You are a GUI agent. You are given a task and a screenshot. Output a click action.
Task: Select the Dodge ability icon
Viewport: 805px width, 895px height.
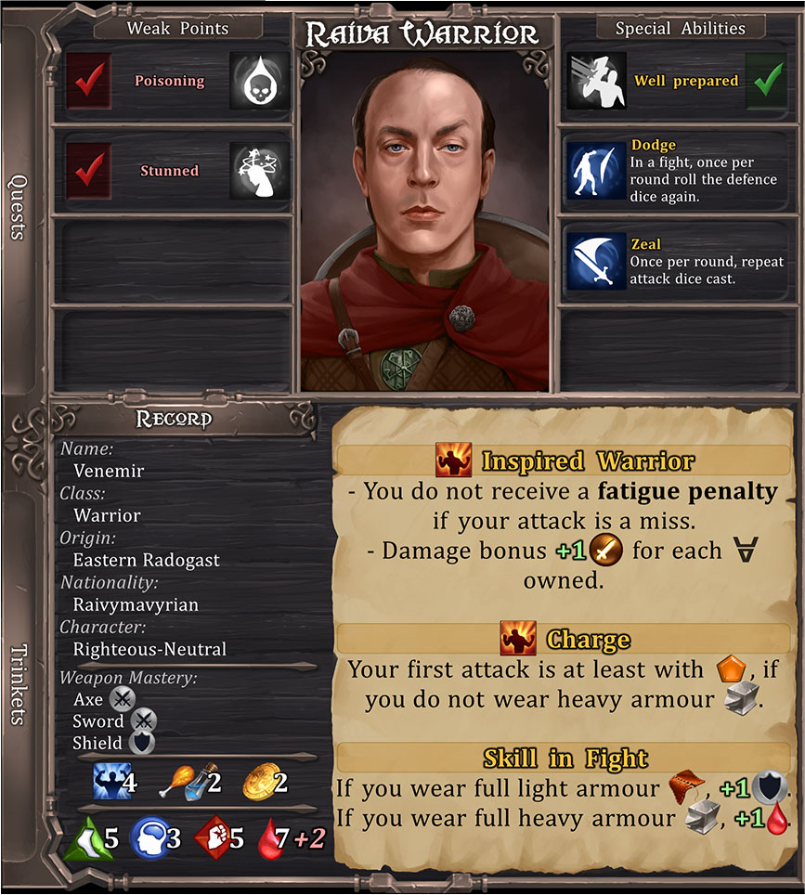pyautogui.click(x=596, y=171)
